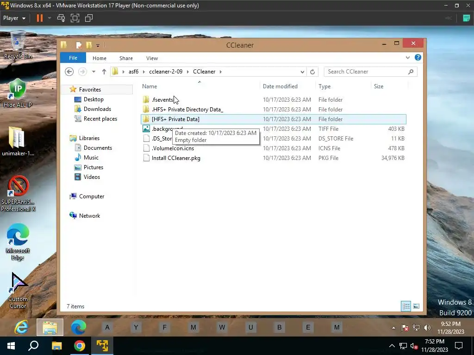Pause the virtual machine in VMware
This screenshot has width=474, height=355.
(x=40, y=18)
